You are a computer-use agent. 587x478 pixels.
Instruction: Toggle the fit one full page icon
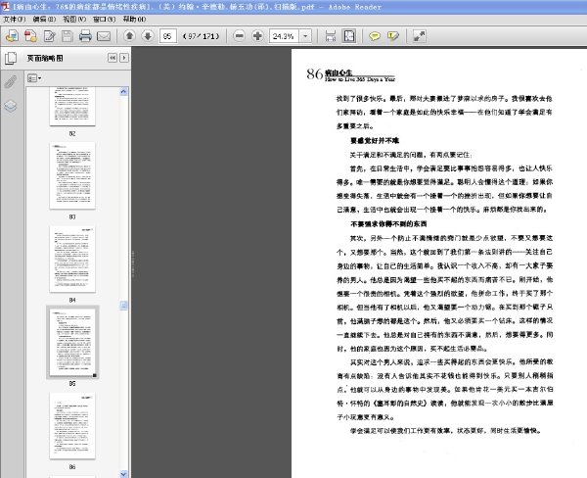(349, 36)
